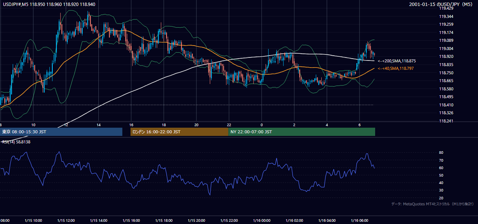Click the 1/15 10:00 date label
478x224 pixels.
(33, 220)
